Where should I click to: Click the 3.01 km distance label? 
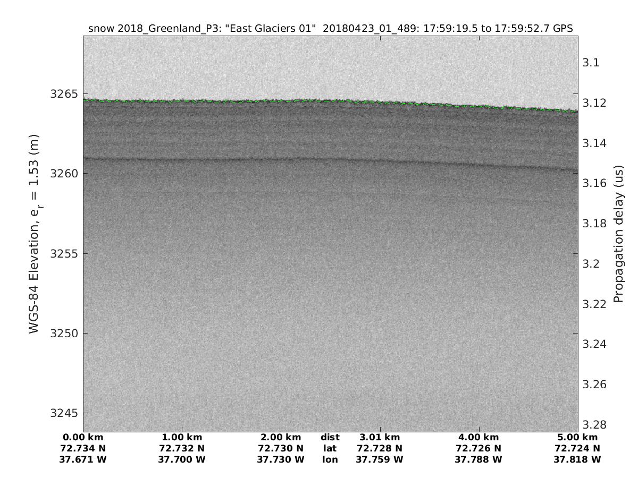click(x=380, y=437)
